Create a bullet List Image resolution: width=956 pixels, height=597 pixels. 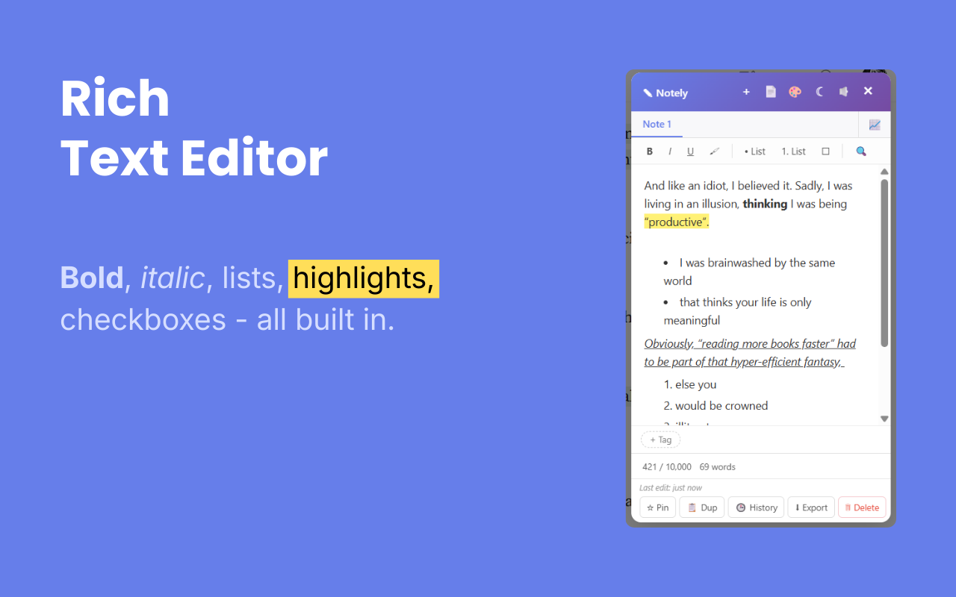tap(754, 151)
